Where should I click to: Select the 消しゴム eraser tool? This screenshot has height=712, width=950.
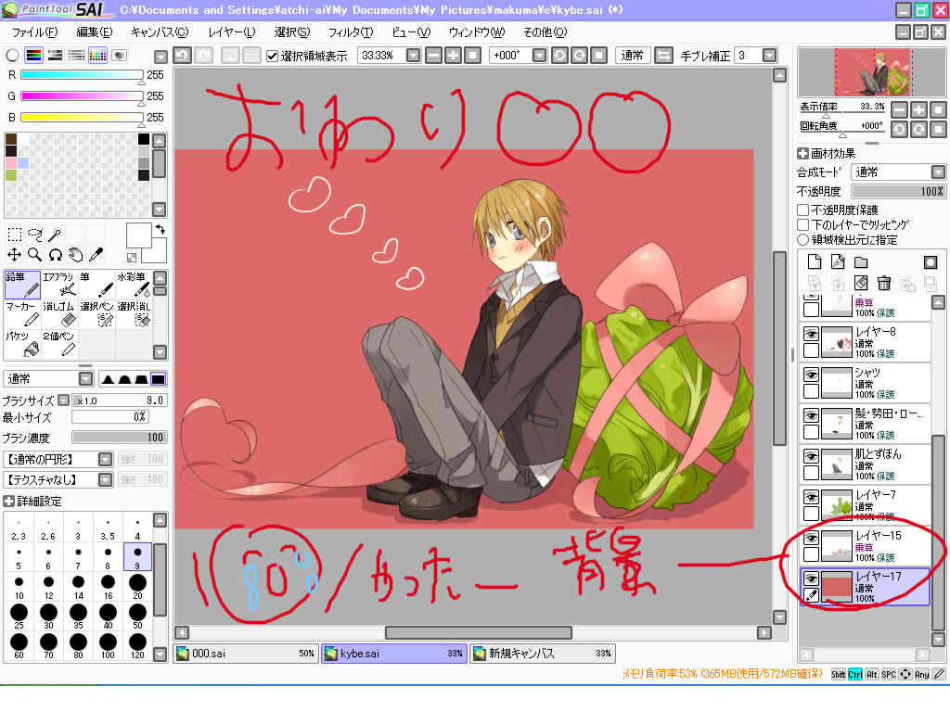[59, 314]
